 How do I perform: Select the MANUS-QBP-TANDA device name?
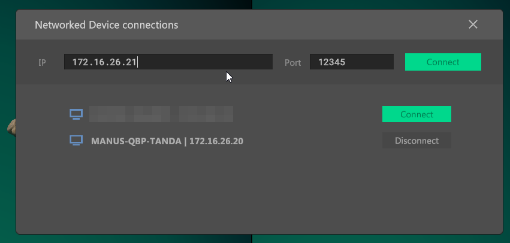pyautogui.click(x=137, y=141)
